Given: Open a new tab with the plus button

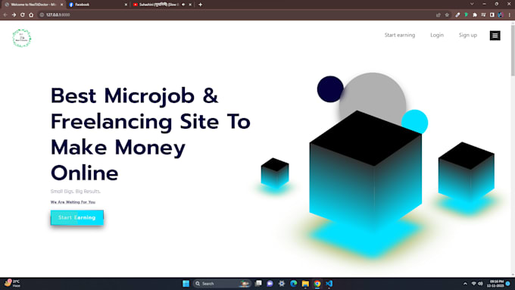Looking at the screenshot, I should tap(201, 5).
